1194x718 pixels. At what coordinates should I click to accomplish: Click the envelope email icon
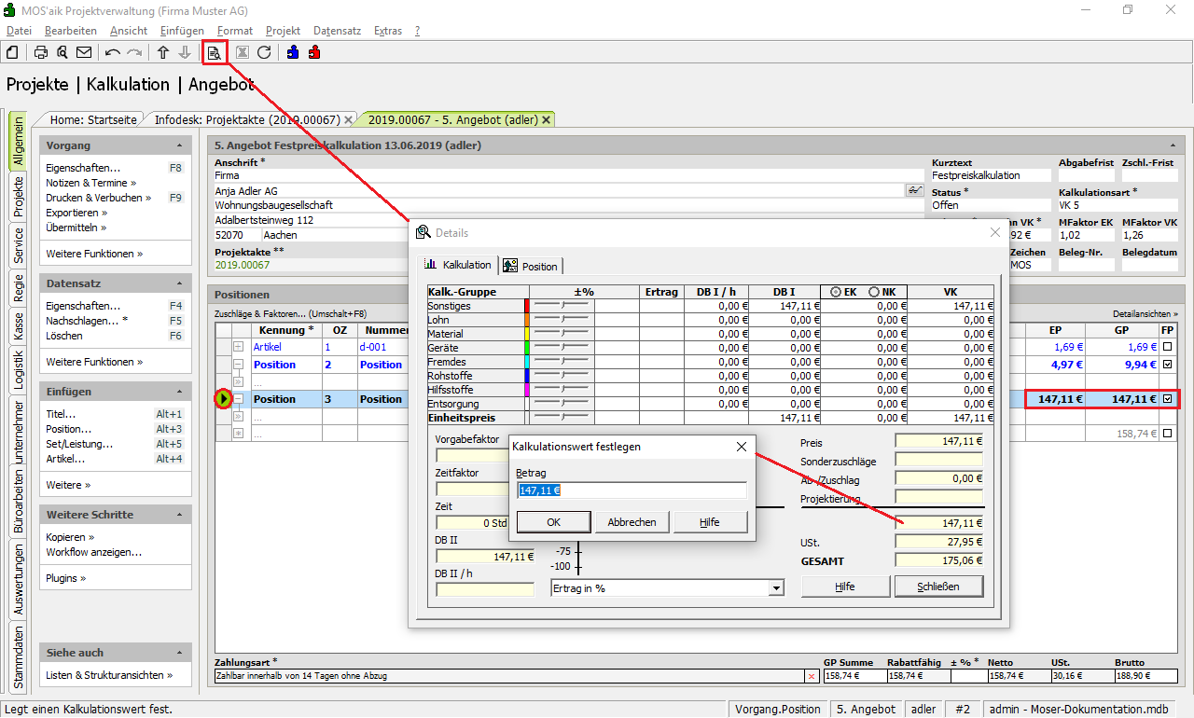click(84, 52)
